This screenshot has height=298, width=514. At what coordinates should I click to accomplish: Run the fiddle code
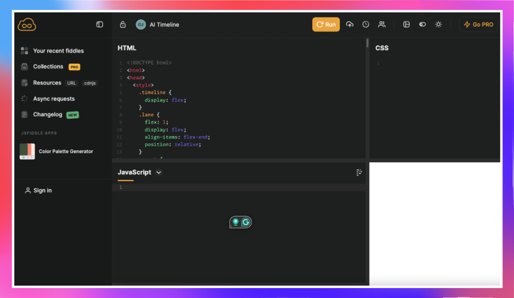326,25
